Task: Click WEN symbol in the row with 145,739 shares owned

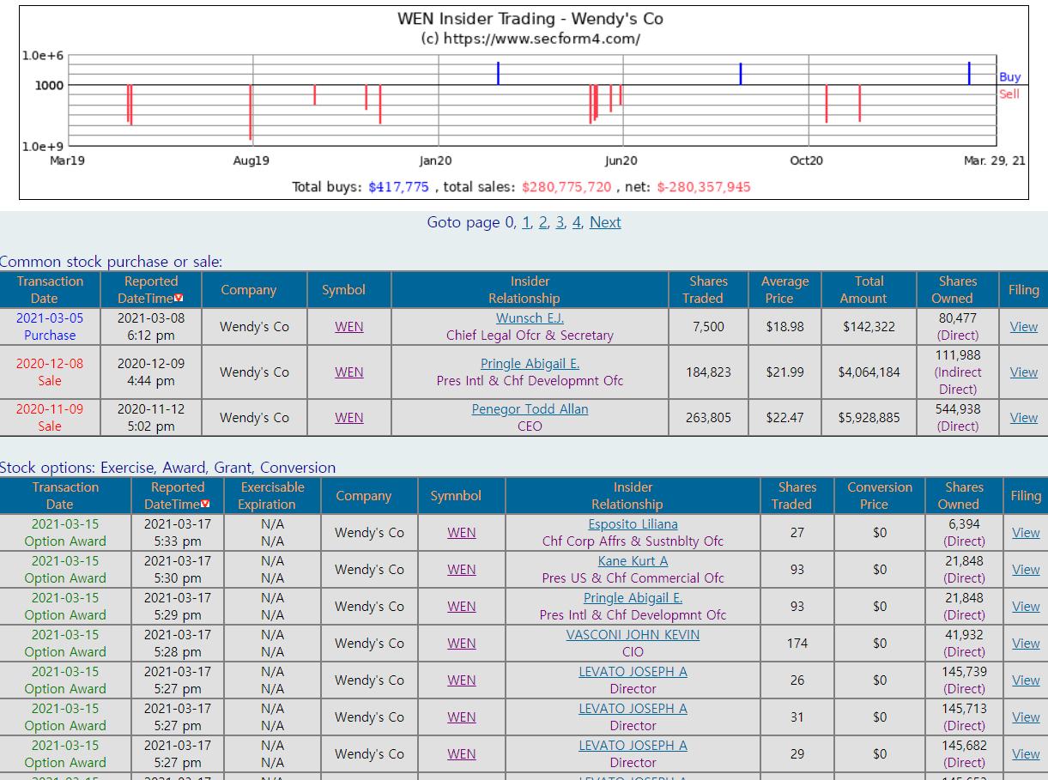Action: [461, 680]
